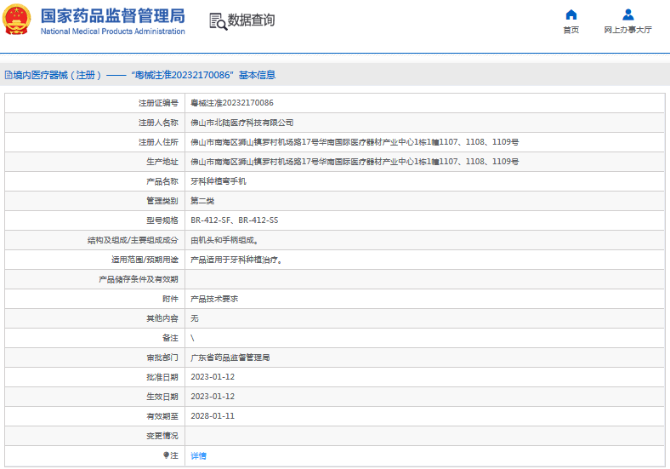Go to 首页 via the house icon
This screenshot has width=670, height=469.
(x=571, y=14)
